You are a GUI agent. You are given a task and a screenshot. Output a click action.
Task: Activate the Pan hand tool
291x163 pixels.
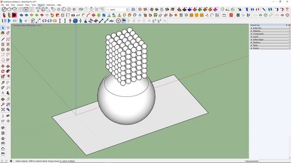[x=8, y=100]
